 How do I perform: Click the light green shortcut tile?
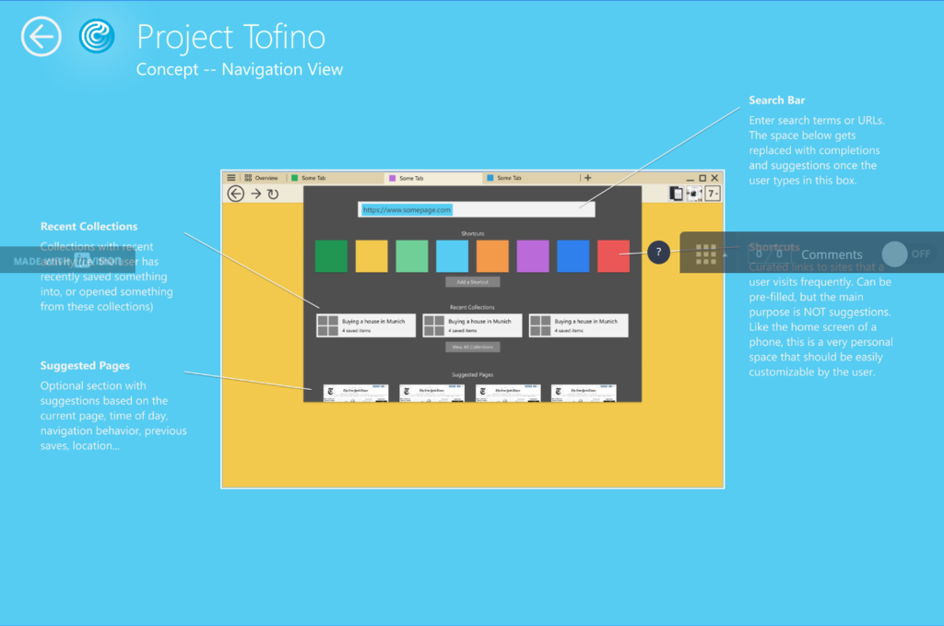412,255
